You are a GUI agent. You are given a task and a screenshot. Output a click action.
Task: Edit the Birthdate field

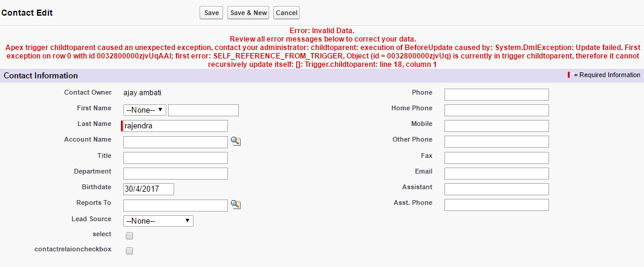(149, 189)
